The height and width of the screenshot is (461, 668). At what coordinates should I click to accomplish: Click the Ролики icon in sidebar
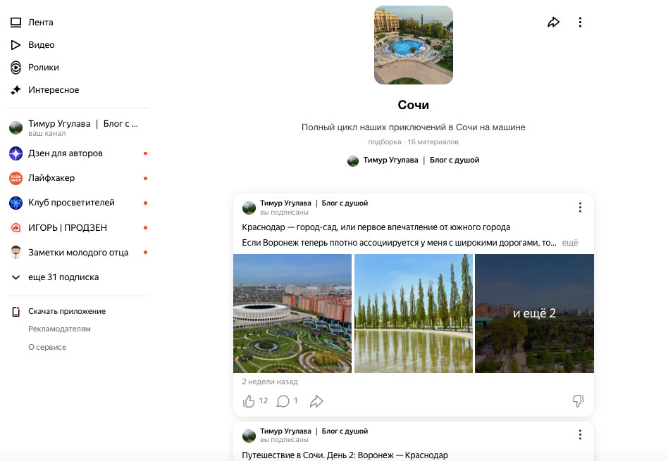[16, 68]
